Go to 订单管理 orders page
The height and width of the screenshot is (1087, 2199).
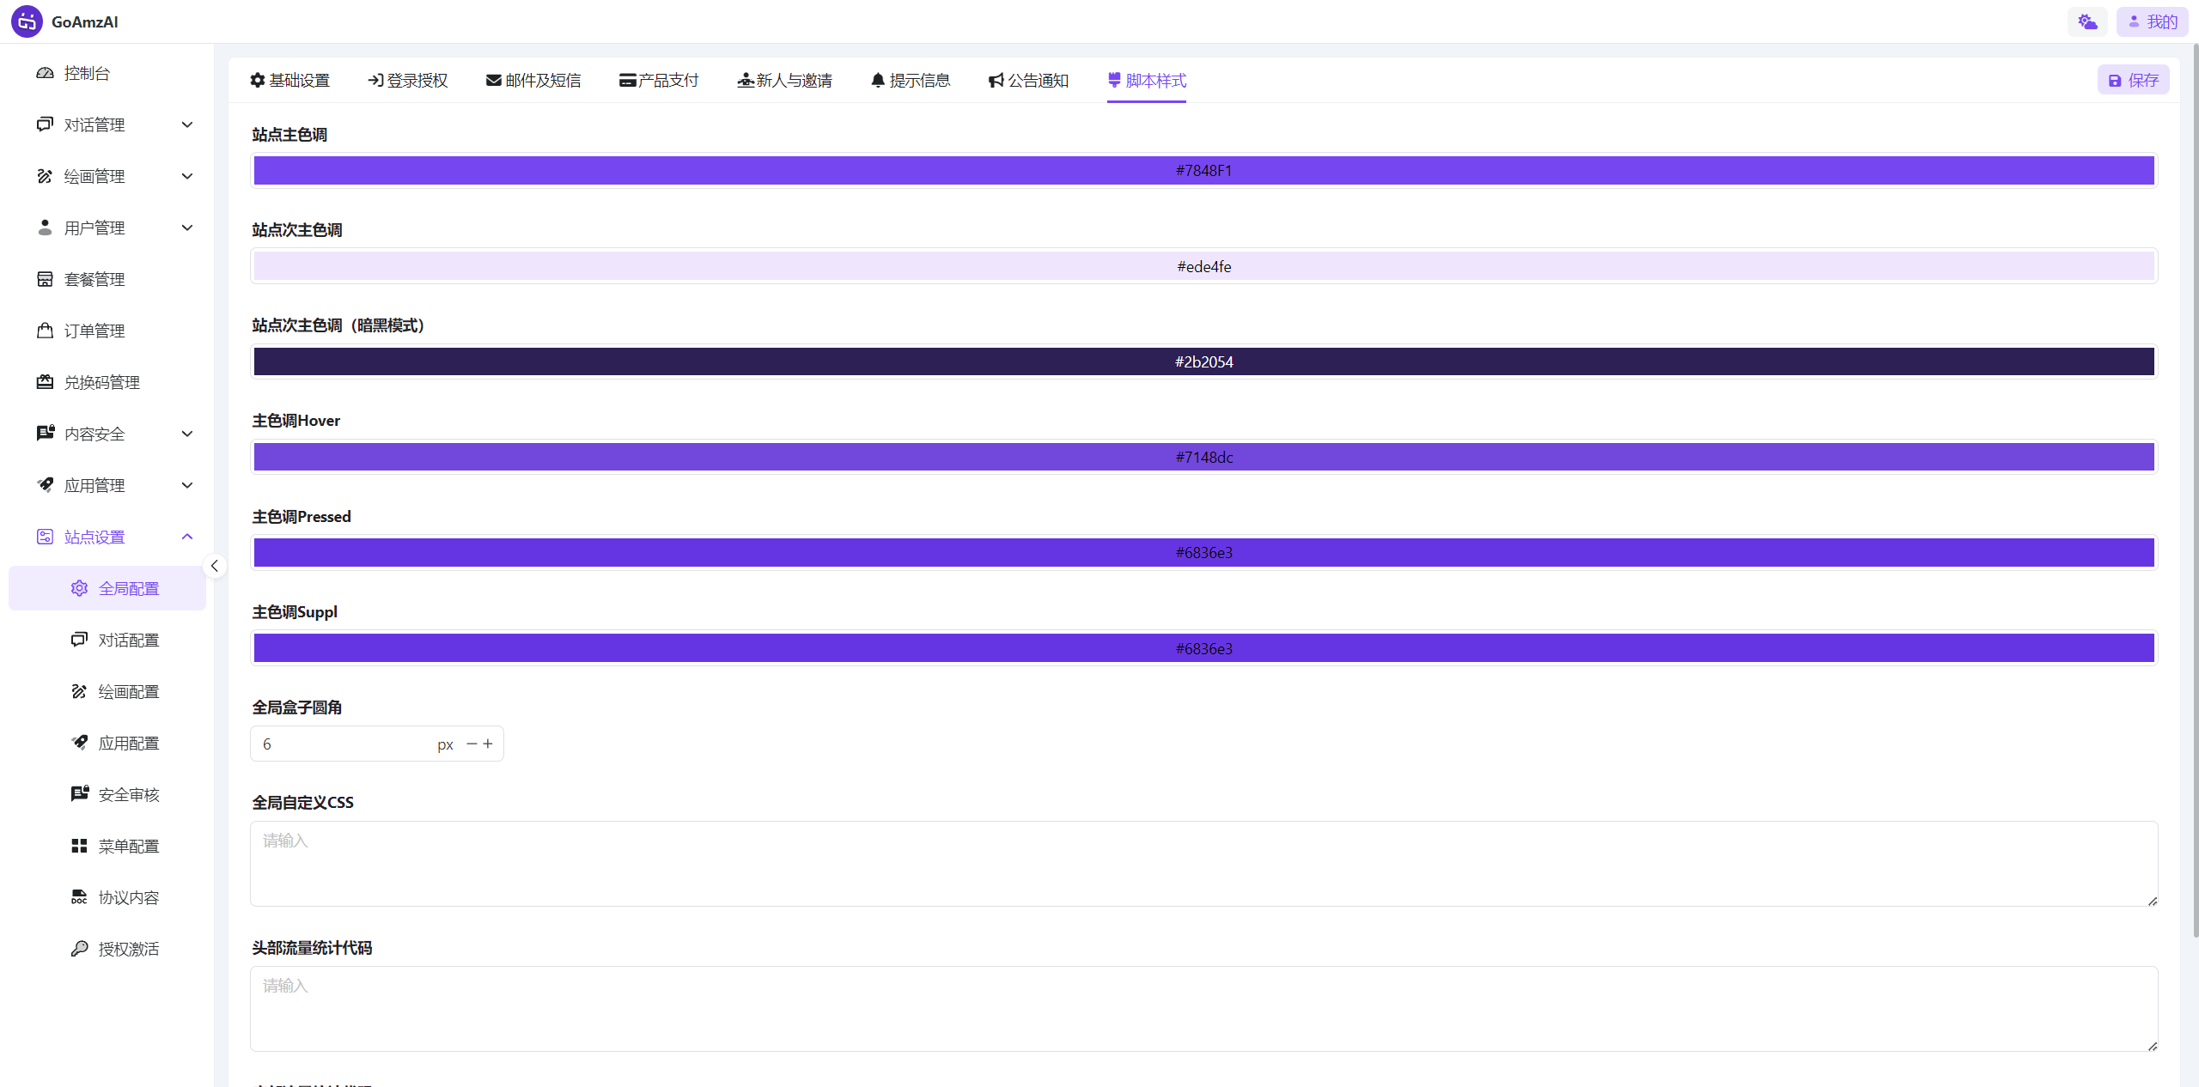(x=94, y=331)
